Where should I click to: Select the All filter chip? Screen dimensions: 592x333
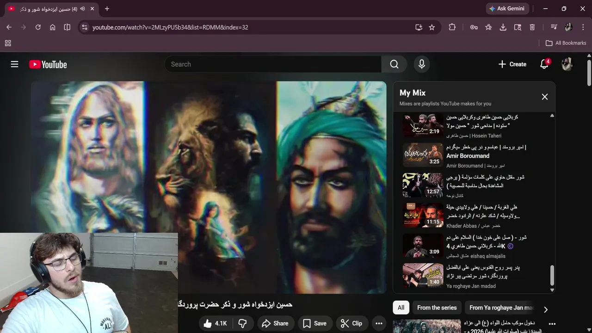(x=401, y=308)
